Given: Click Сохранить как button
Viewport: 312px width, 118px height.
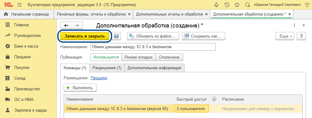Looking at the screenshot, I should coord(204,36).
